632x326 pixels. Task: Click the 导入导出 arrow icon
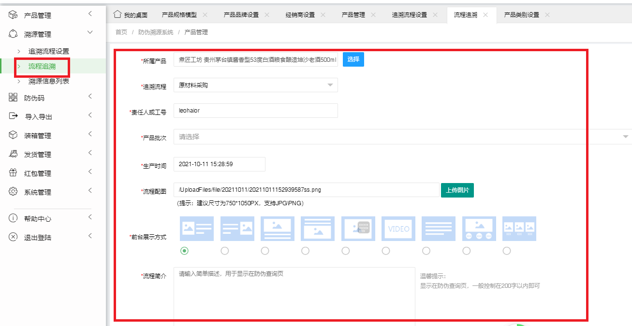13,116
